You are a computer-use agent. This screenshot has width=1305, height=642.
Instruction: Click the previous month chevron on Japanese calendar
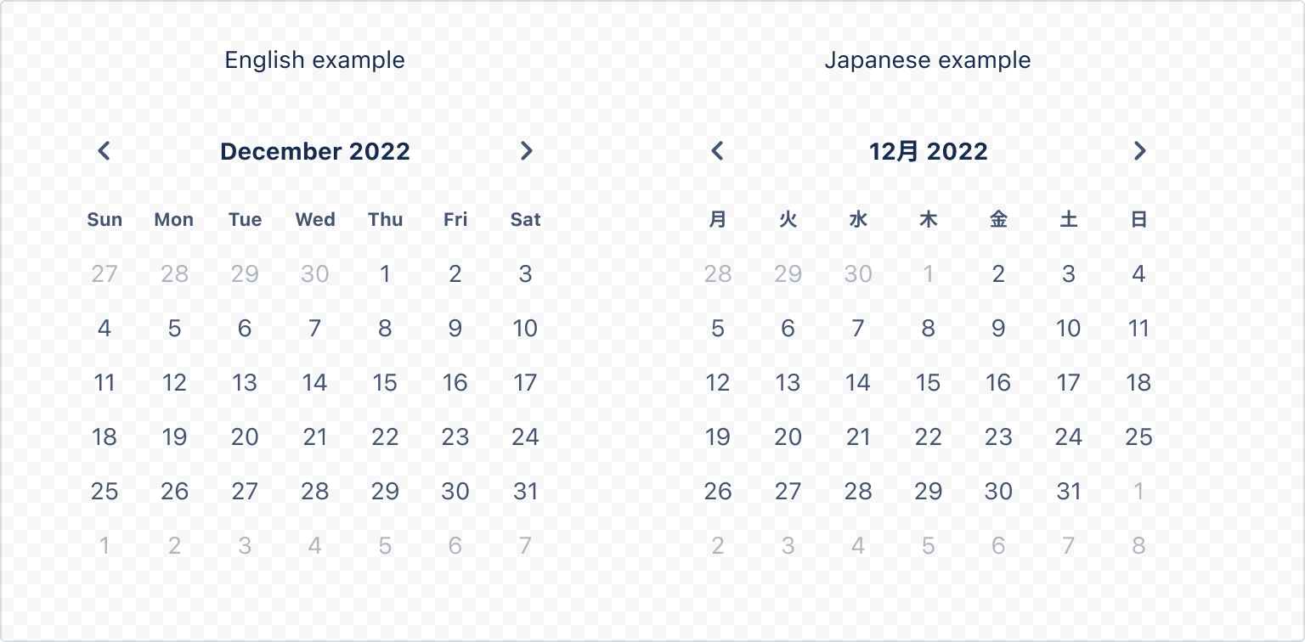click(718, 151)
